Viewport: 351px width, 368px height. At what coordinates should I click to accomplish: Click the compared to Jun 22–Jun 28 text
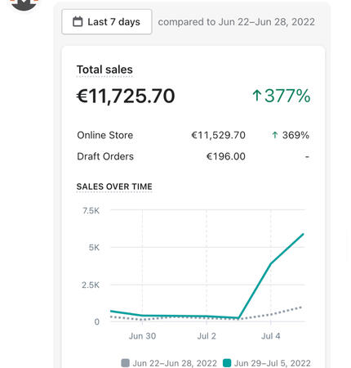click(x=237, y=22)
